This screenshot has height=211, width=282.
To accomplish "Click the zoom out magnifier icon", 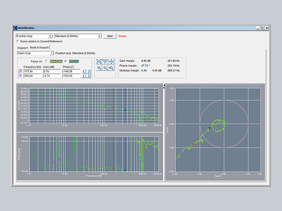I will pos(105,68).
